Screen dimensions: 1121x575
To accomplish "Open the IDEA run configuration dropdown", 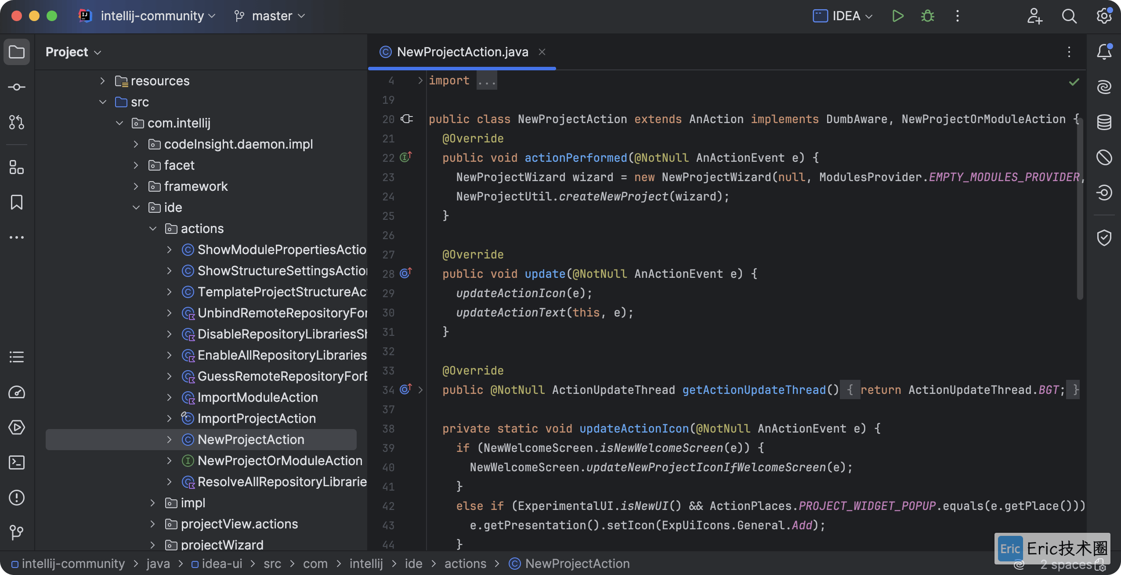I will tap(842, 16).
